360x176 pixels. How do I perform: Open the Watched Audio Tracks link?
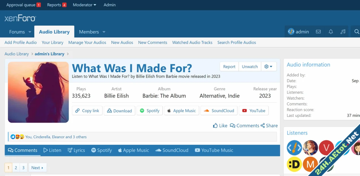(192, 42)
